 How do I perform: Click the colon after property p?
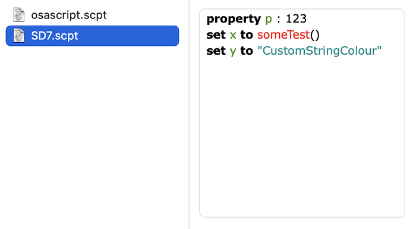point(279,20)
